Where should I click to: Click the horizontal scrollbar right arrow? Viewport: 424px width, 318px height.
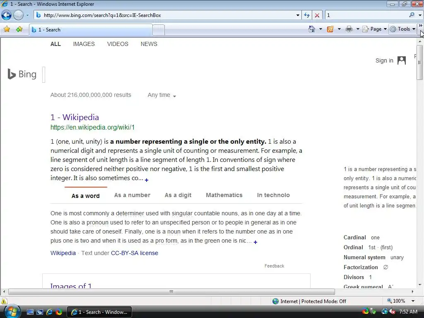point(413,291)
